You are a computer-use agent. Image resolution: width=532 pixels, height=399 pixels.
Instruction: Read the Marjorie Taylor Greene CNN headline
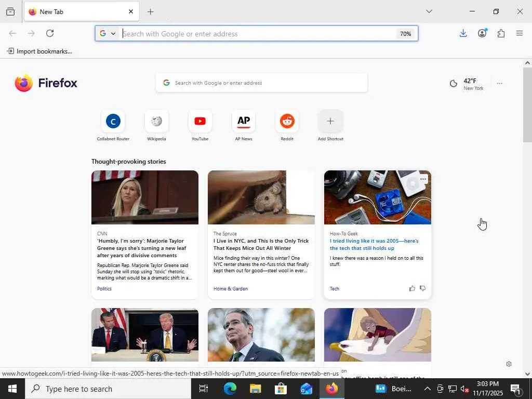141,248
